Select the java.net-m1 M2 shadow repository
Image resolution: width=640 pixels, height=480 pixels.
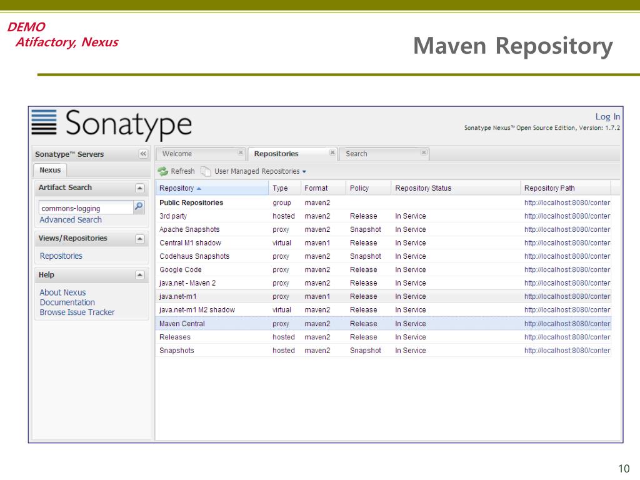coord(383,310)
